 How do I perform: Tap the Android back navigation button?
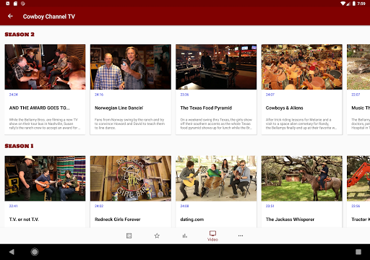pos(12,252)
